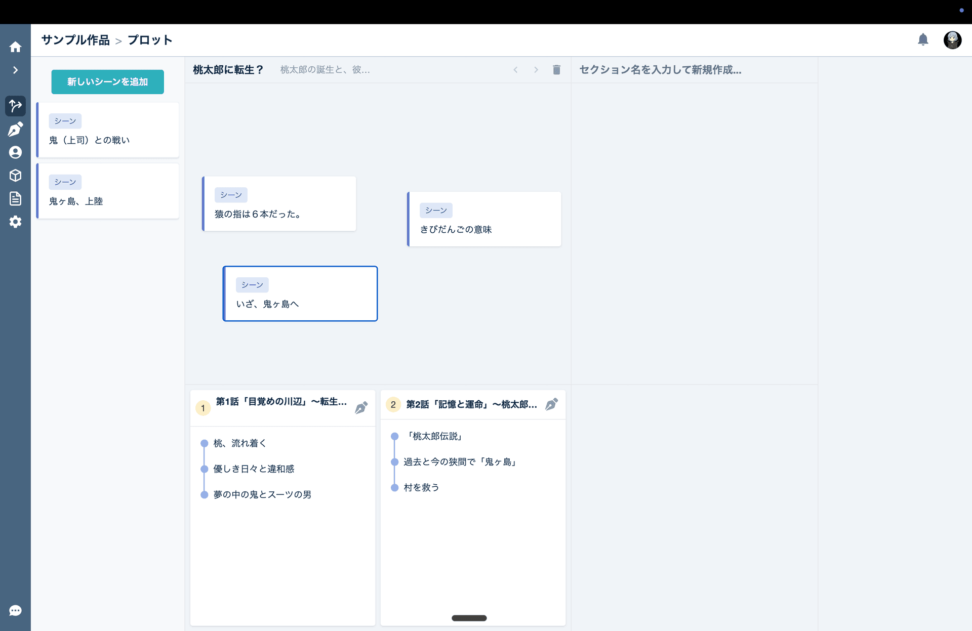972x631 pixels.
Task: Click the pen icon on 第1話 card
Action: point(361,407)
